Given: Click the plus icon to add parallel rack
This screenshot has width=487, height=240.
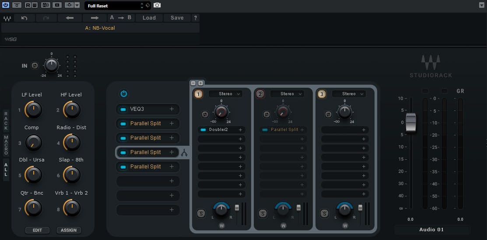Looking at the screenshot, I should (200, 83).
